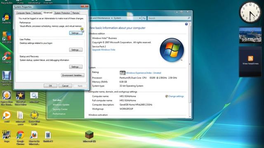The width and height of the screenshot is (264, 148).
Task: Select the Advanced tab
Action: [x=48, y=13]
